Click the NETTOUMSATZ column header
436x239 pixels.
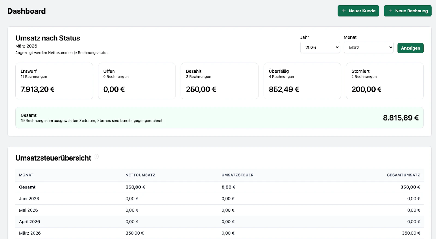point(140,175)
